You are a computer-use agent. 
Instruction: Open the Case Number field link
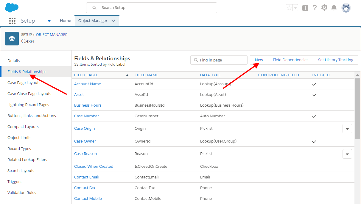[86, 116]
